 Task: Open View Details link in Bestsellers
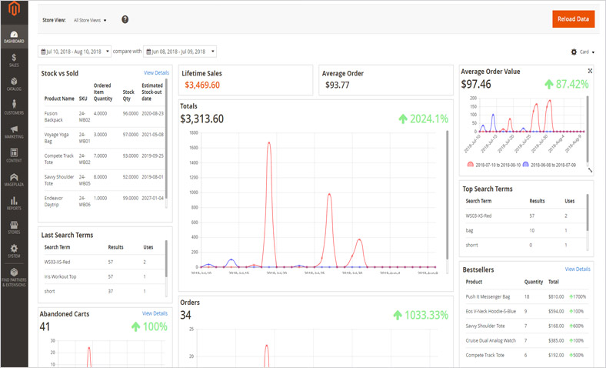[578, 269]
